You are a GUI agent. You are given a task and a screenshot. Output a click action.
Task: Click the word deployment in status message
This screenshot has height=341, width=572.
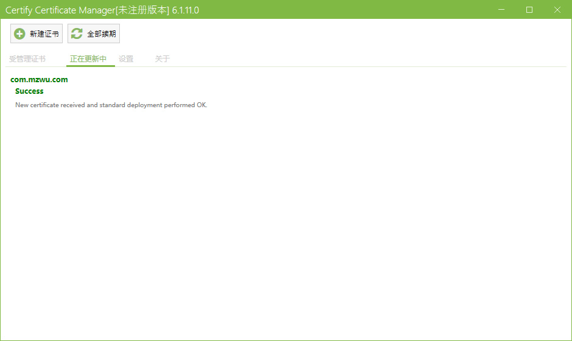[x=144, y=105]
